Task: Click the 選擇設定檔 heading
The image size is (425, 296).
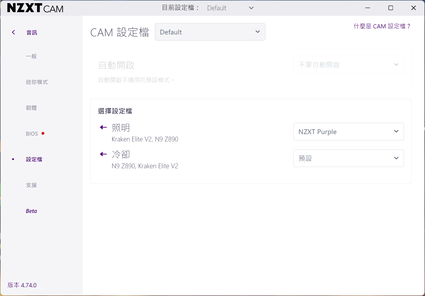Action: [x=115, y=111]
